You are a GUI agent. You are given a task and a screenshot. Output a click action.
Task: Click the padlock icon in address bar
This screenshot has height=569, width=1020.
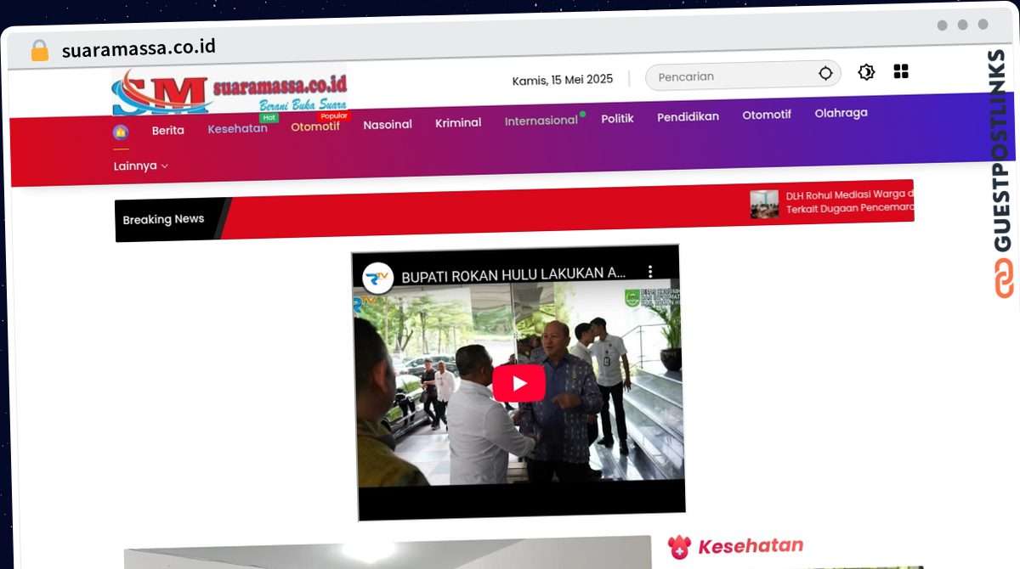click(39, 51)
